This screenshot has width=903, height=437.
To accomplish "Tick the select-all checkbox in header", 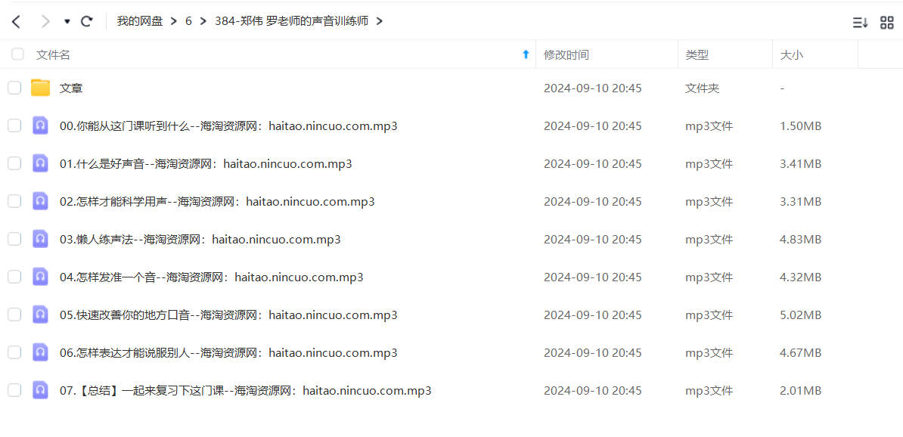I will pyautogui.click(x=18, y=54).
